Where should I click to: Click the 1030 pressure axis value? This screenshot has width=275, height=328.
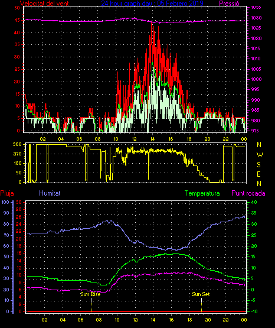pyautogui.click(x=256, y=18)
